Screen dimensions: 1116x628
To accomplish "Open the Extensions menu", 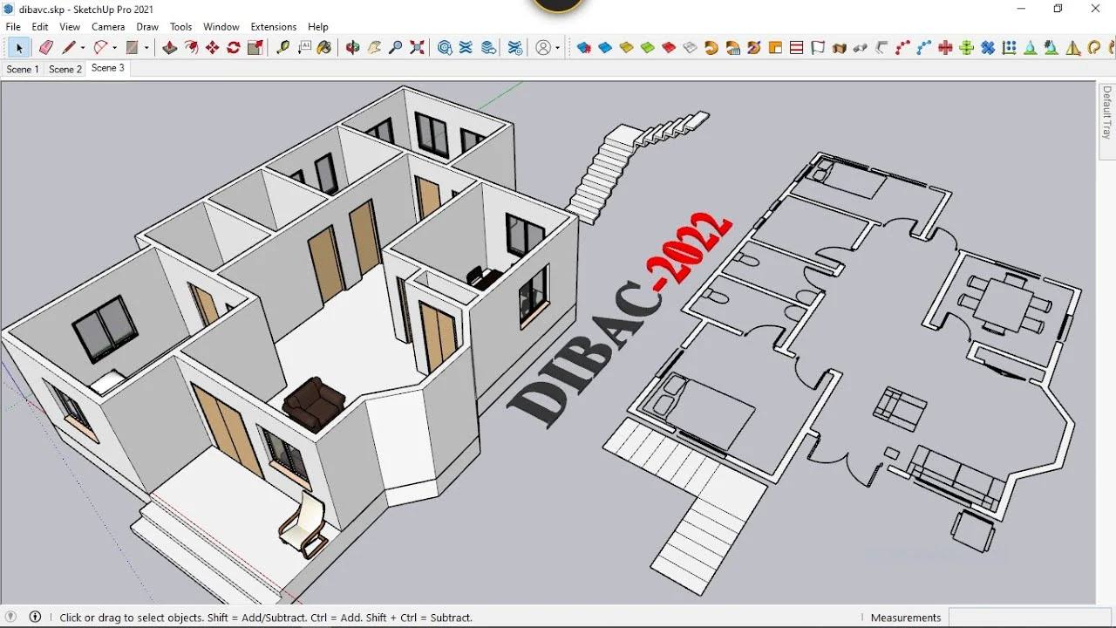I will (x=273, y=27).
